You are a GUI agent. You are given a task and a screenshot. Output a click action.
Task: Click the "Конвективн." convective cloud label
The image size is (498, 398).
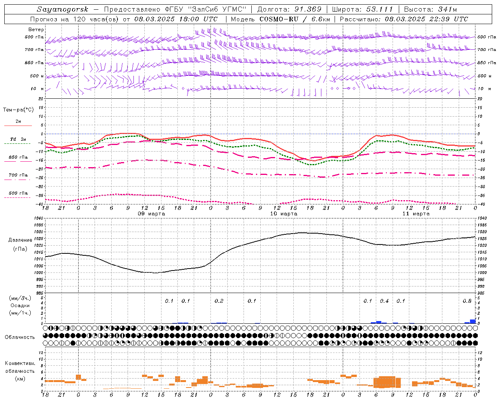20,363
